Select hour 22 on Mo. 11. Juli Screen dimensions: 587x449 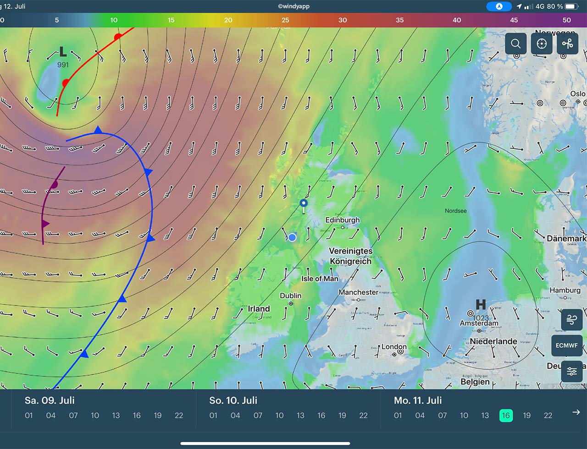coord(548,416)
